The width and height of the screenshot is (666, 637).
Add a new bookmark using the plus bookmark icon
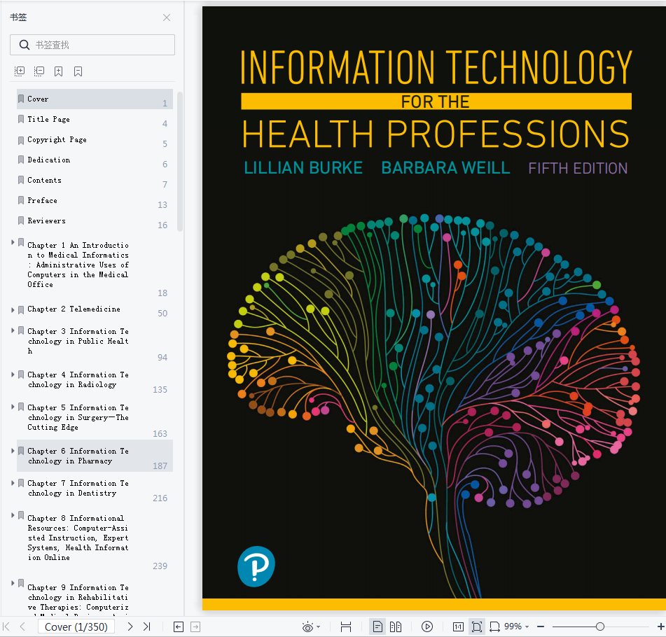click(59, 71)
